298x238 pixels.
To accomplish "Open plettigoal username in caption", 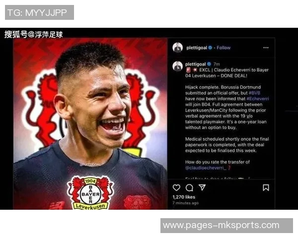I will click(196, 64).
